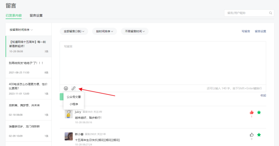
Task: Toggle featured star on 新小蕾's comment
Action: point(259,135)
